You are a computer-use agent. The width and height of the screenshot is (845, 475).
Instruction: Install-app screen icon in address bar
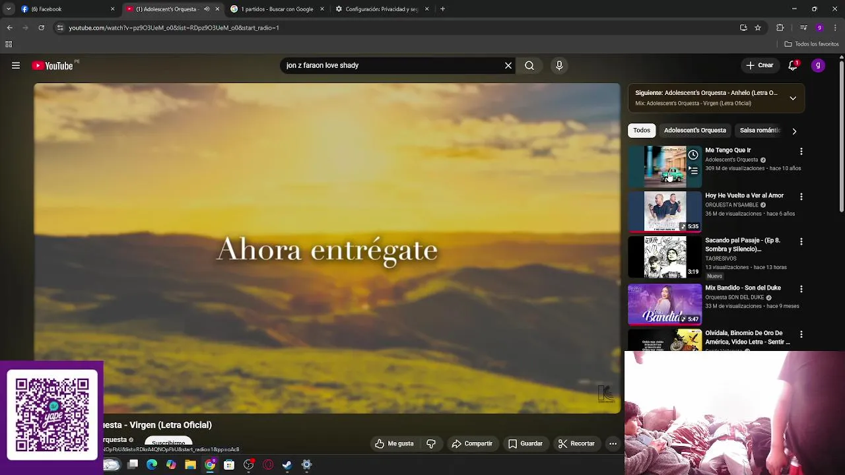tap(743, 28)
